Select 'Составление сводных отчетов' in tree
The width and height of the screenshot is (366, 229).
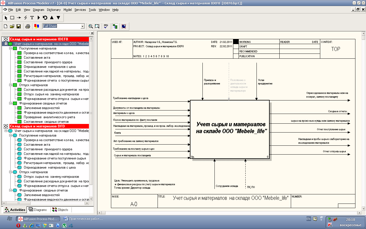click(x=46, y=122)
